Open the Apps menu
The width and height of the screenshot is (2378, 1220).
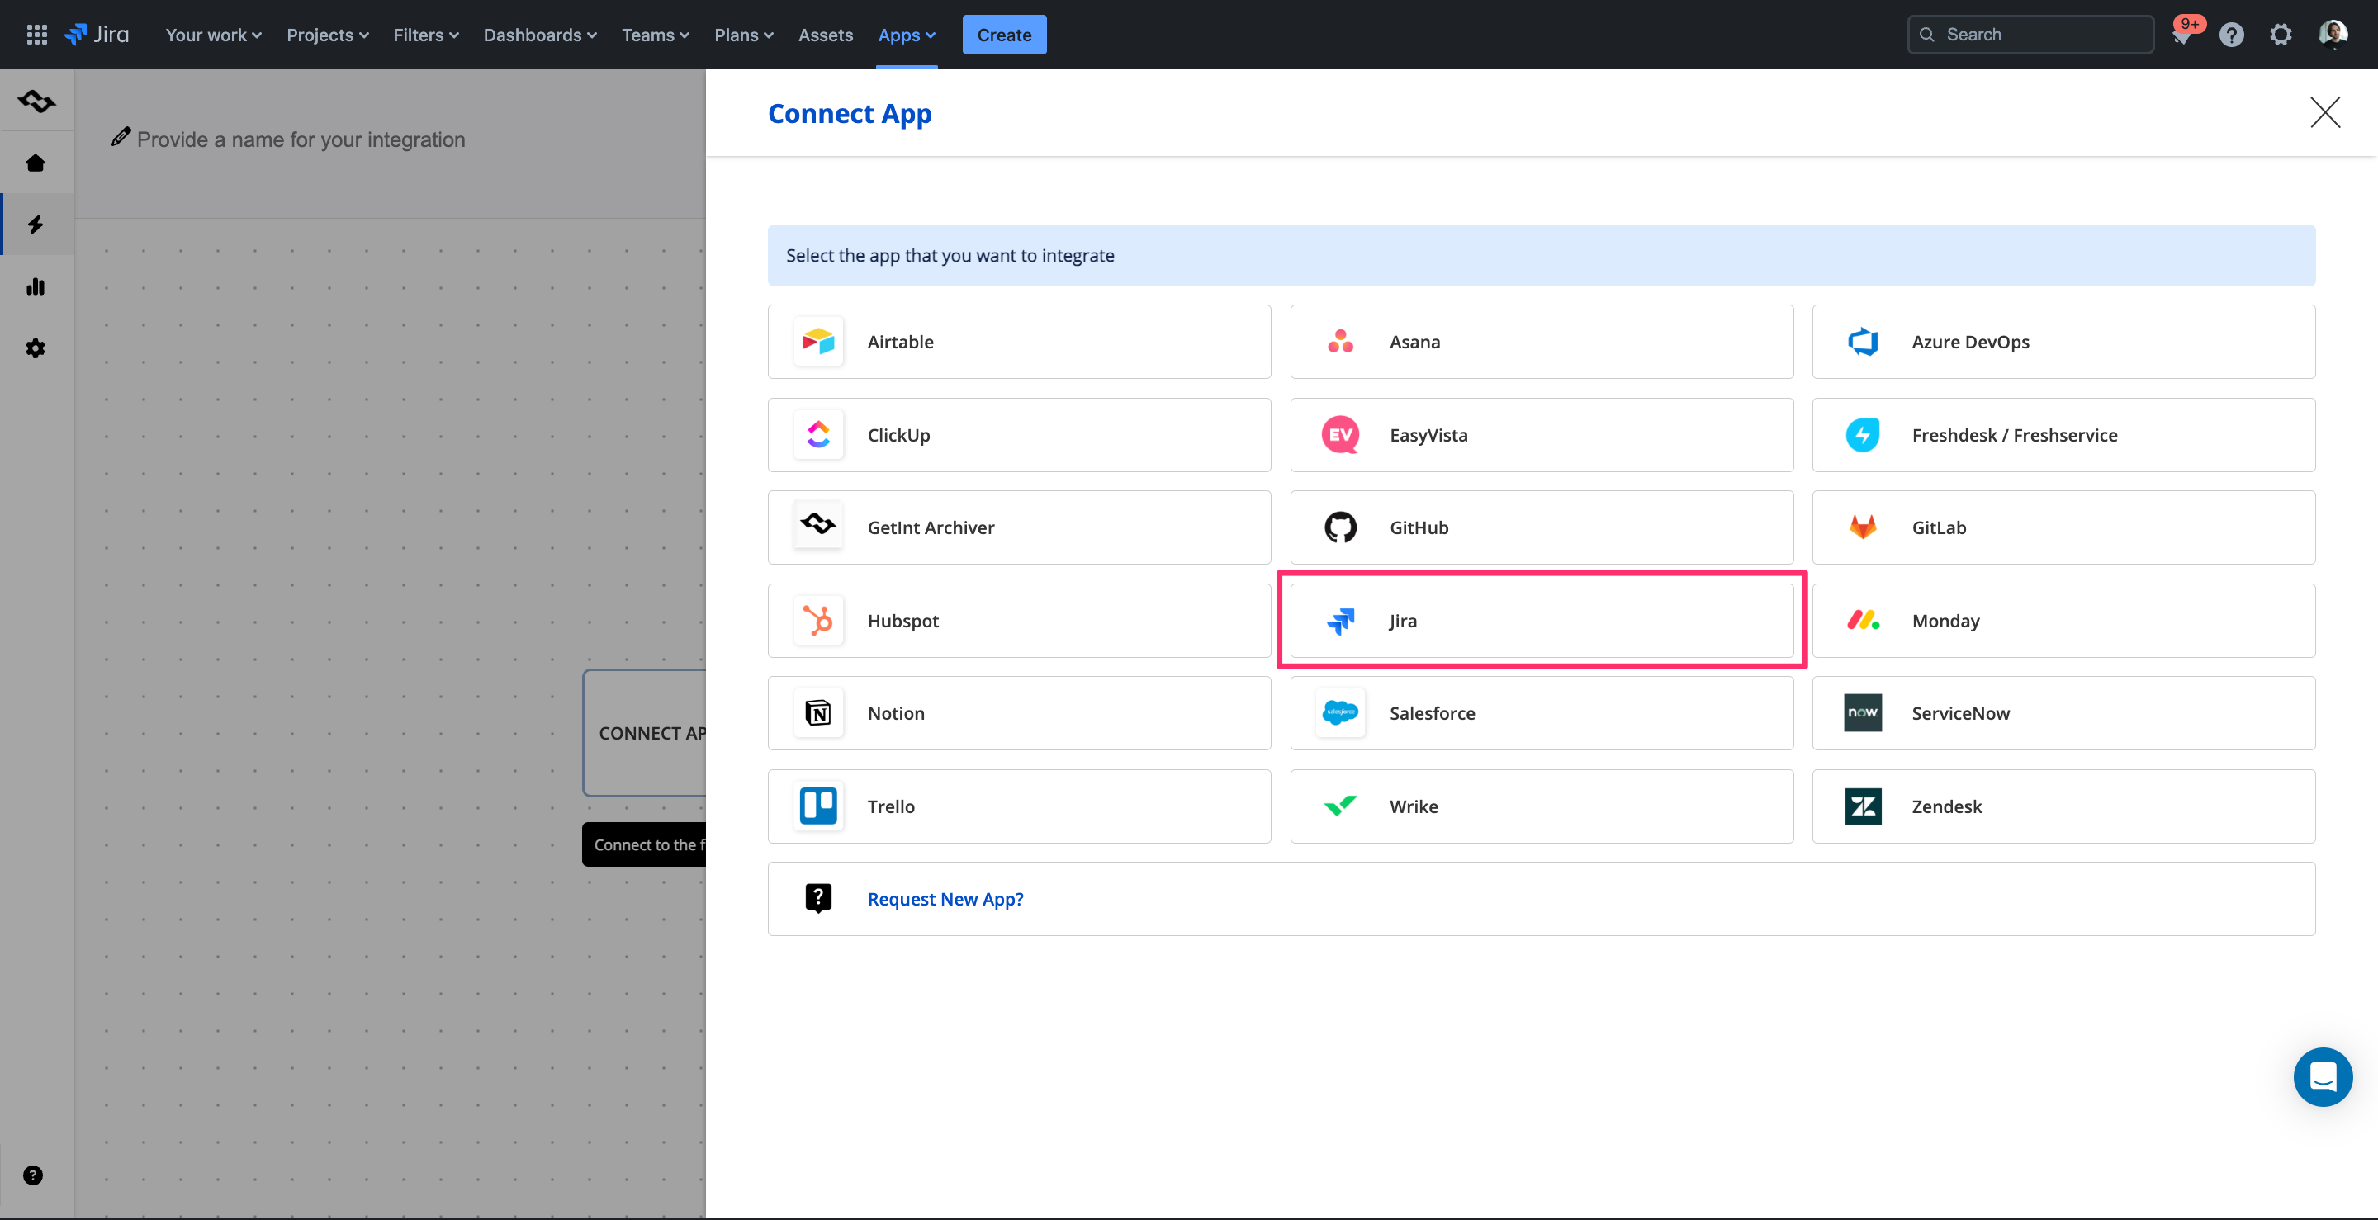[x=906, y=35]
